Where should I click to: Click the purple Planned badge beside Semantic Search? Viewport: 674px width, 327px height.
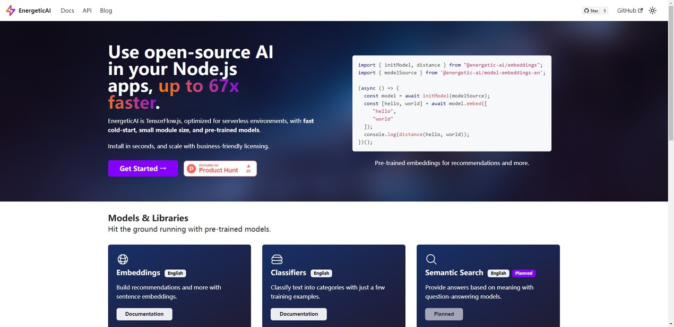[524, 273]
